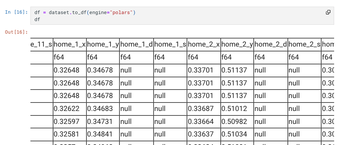346x145 pixels.
Task: Select the In [16] input prompt
Action: [17, 12]
